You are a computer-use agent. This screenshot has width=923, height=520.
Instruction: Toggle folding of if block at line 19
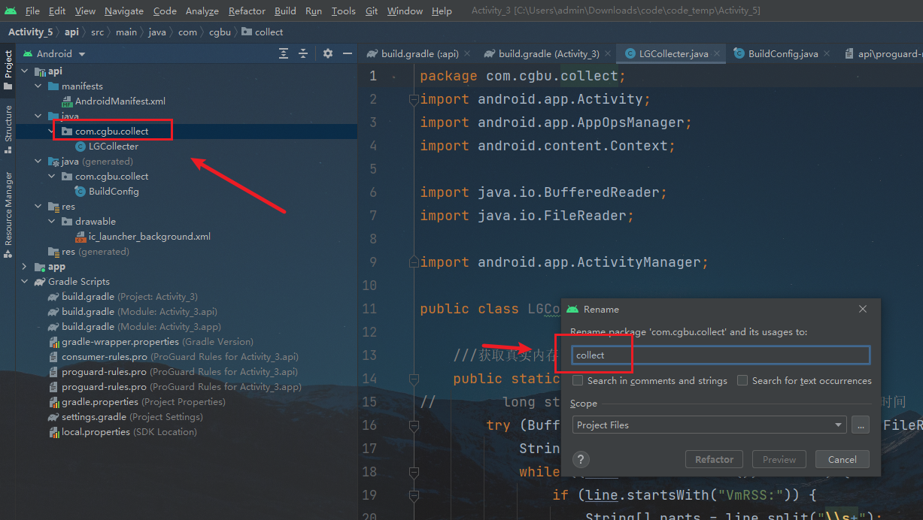(412, 495)
